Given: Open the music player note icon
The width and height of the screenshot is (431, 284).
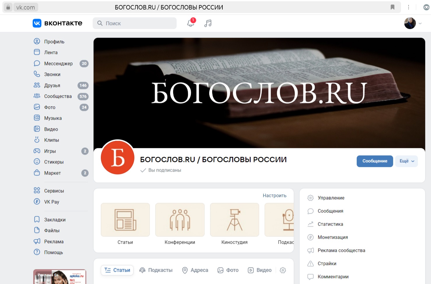Looking at the screenshot, I should (208, 23).
